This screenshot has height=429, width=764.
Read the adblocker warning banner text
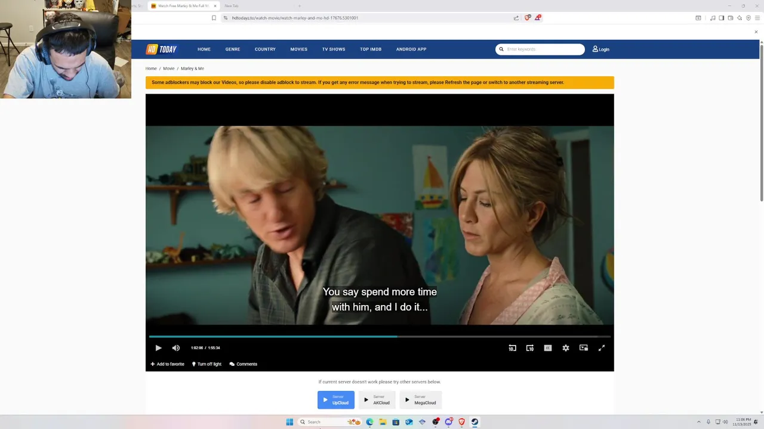tap(358, 82)
